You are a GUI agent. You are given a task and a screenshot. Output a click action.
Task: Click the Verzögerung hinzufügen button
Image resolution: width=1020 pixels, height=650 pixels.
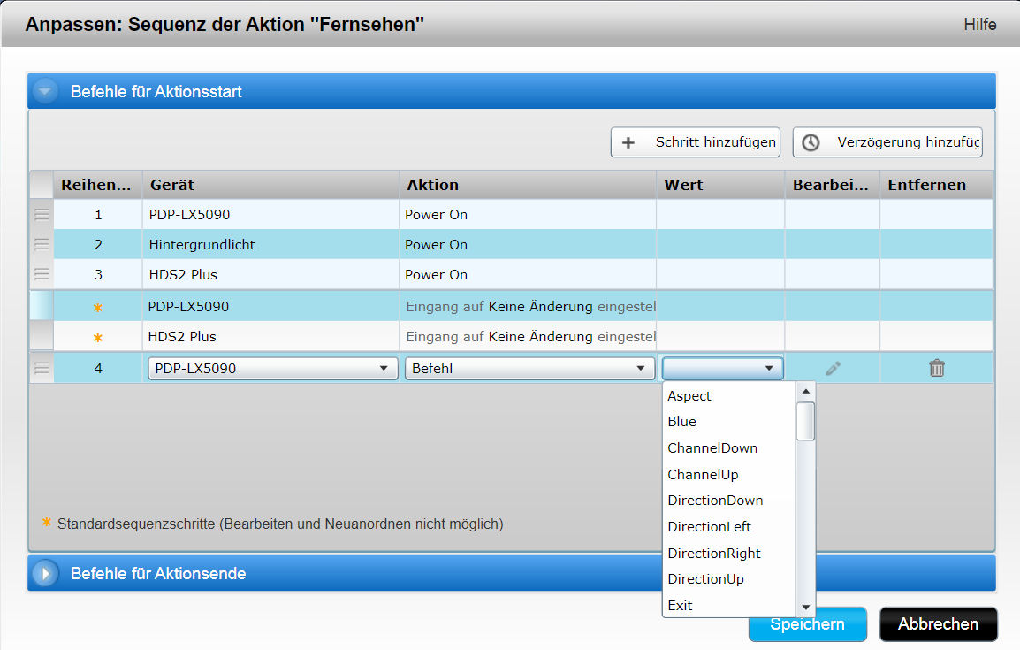click(x=887, y=142)
